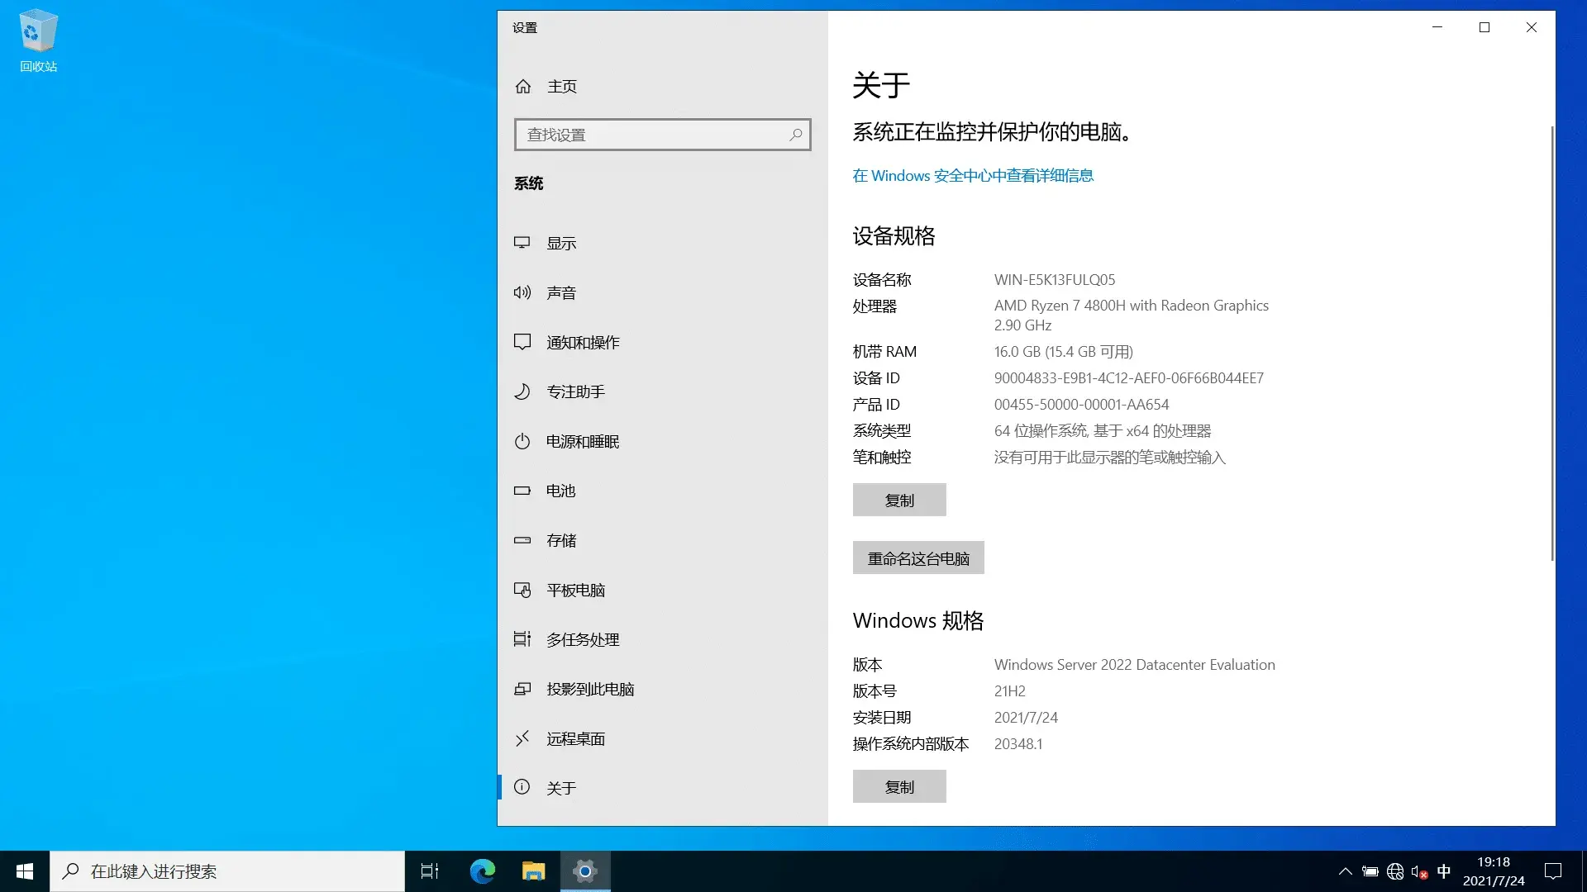Copy device specifications with 复制 button

[x=899, y=500]
